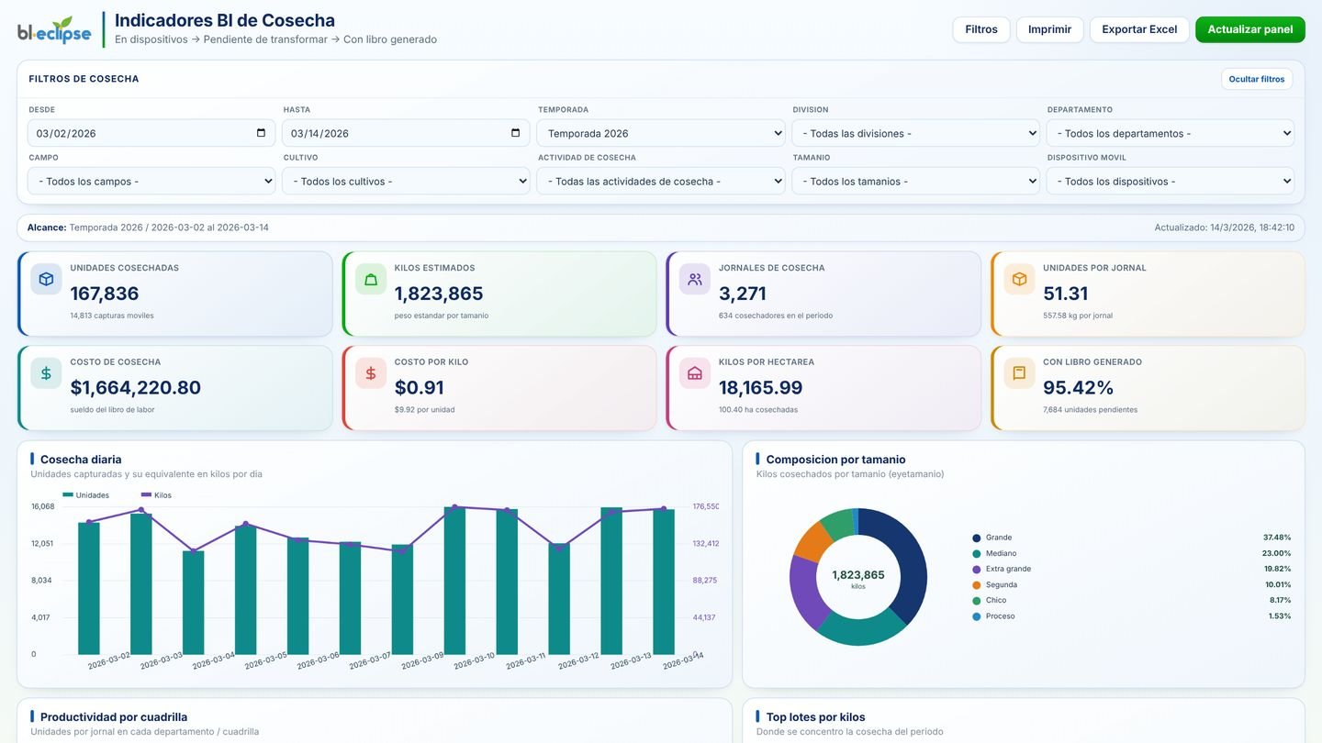
Task: Click the $1,664,220.80 costo value
Action: [x=136, y=388]
